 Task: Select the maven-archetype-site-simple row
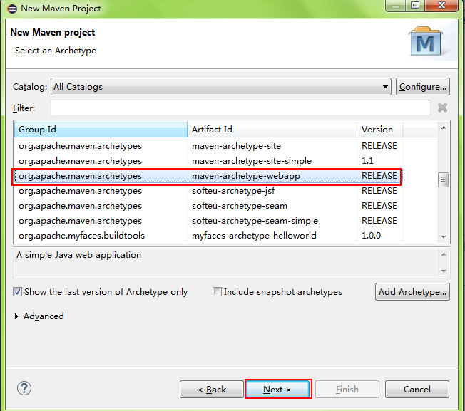tap(208, 161)
